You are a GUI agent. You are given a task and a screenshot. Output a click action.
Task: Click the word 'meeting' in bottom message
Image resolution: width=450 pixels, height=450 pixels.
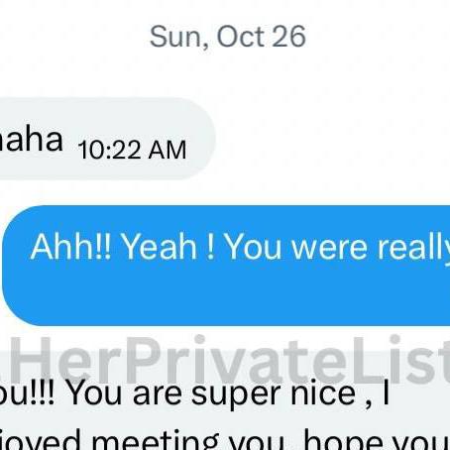click(155, 439)
